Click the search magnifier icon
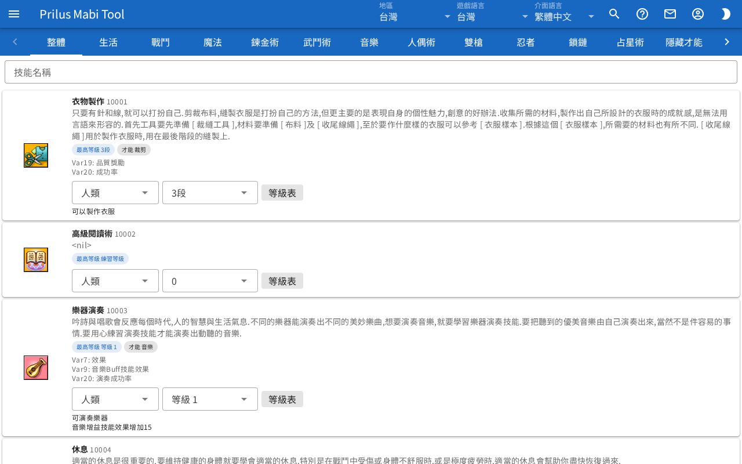The height and width of the screenshot is (464, 742). coord(614,14)
